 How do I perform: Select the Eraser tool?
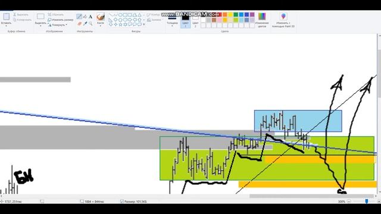79,24
